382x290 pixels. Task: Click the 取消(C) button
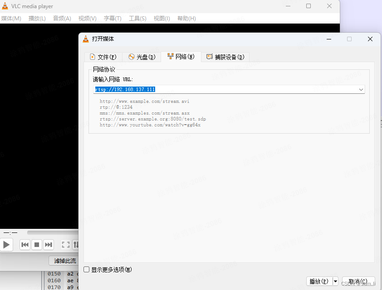click(x=358, y=281)
